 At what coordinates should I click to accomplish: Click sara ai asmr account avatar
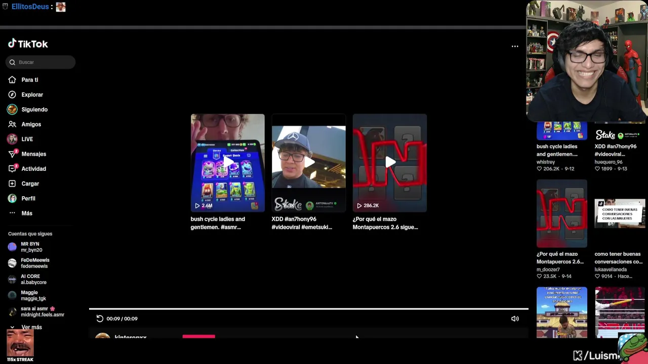tap(12, 311)
